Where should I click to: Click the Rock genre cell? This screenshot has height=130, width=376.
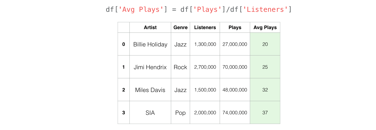pos(181,67)
